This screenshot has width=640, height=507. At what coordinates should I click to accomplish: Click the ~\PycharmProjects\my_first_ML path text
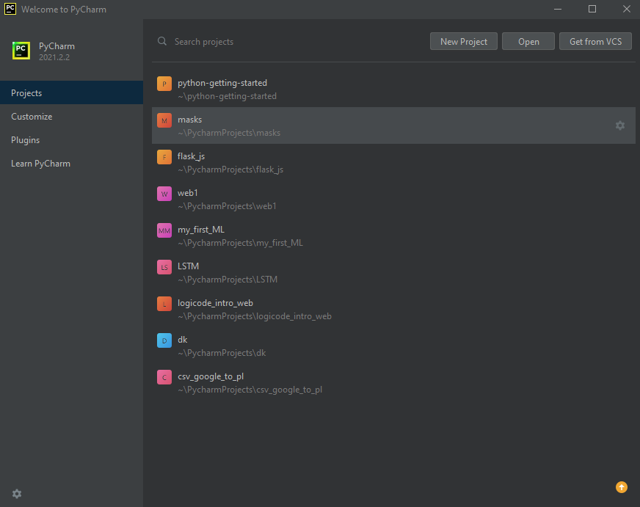(240, 243)
